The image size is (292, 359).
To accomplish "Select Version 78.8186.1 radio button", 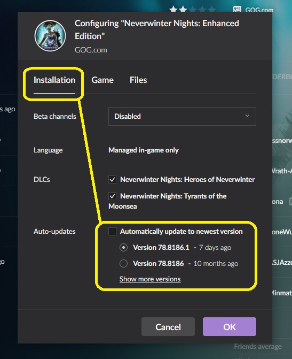I will pos(124,248).
